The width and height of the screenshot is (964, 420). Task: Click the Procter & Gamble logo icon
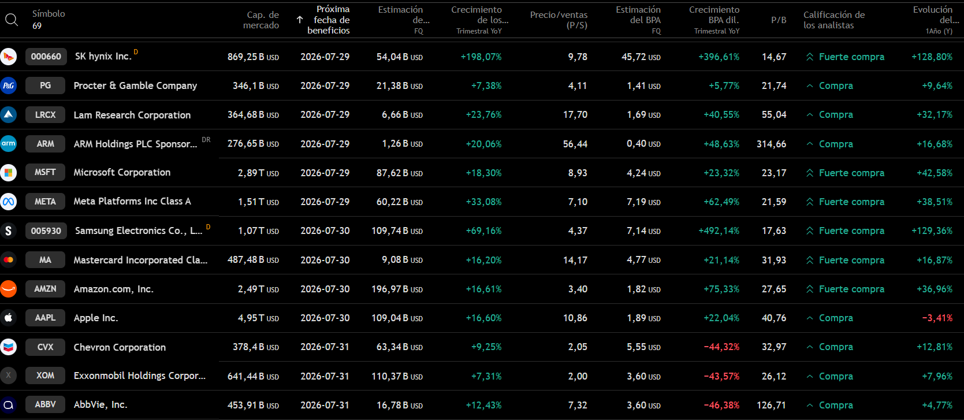tap(9, 86)
